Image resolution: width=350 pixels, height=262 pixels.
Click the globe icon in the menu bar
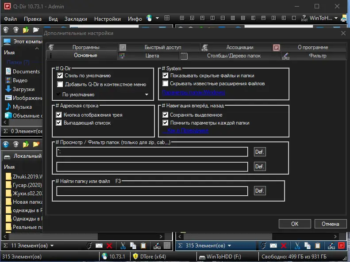tap(149, 18)
